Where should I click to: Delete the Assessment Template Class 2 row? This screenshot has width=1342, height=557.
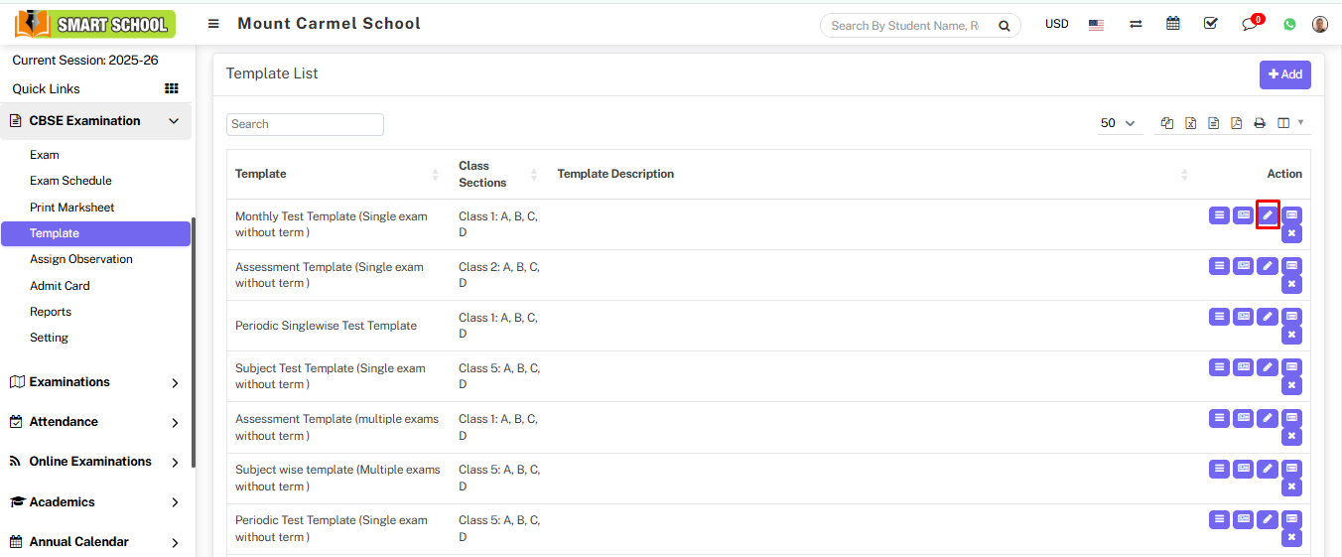[1291, 284]
